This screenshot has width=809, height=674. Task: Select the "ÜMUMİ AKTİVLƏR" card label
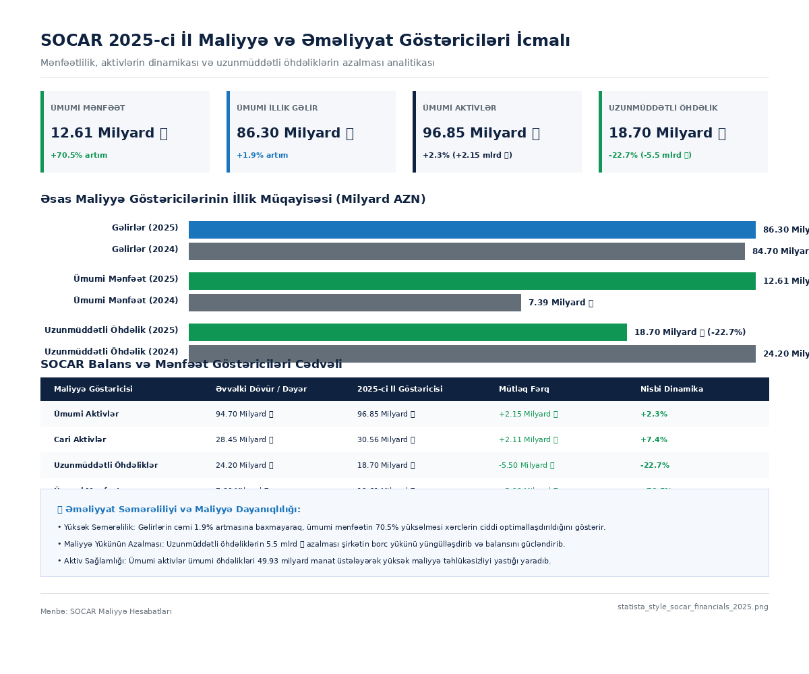point(459,109)
